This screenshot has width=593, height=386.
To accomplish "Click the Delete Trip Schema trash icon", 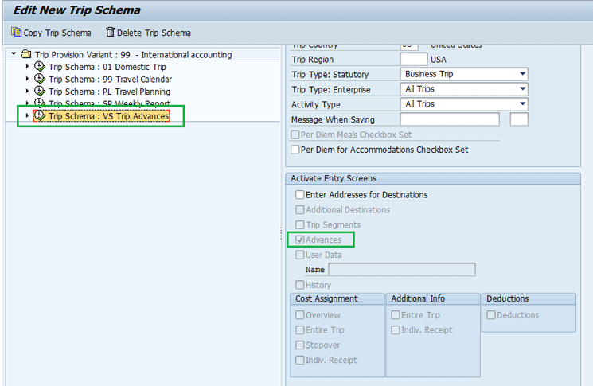I will point(110,33).
